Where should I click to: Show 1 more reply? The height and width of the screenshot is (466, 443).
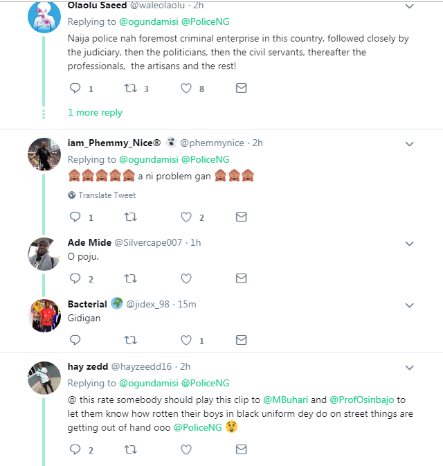95,112
